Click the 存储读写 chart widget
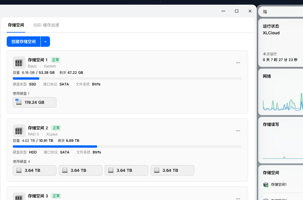This screenshot has width=303, height=200. (281, 140)
